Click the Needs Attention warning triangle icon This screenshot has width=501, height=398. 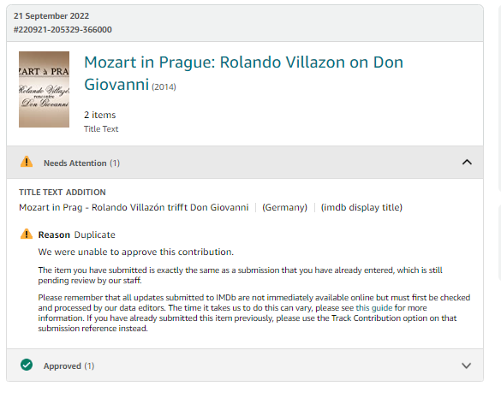pos(27,162)
